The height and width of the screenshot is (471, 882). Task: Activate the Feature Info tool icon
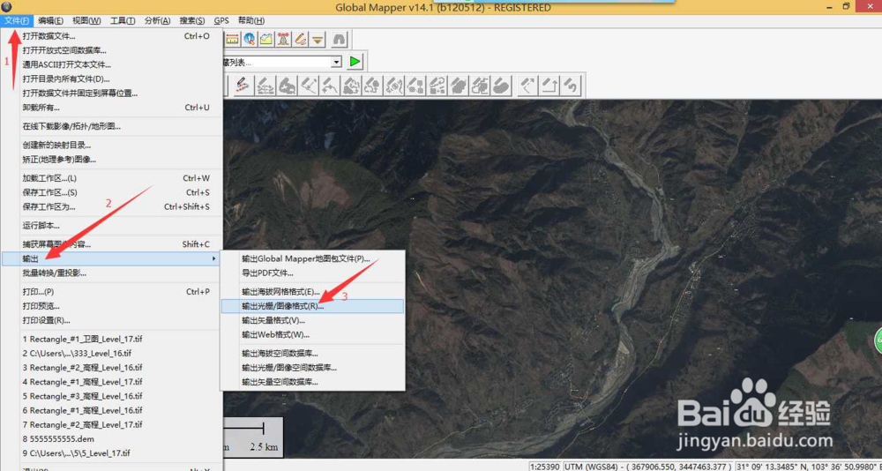click(x=250, y=39)
